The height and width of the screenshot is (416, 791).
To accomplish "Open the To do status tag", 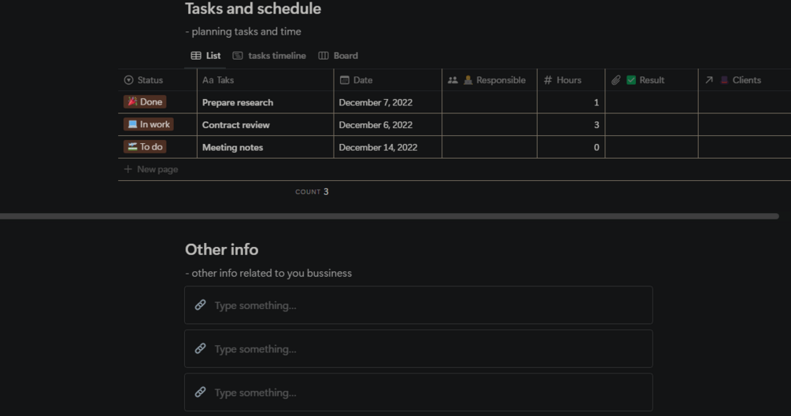I will 145,147.
